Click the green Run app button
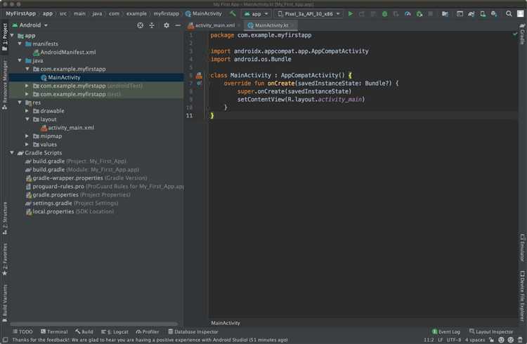Viewport: 527px width, 344px height. click(351, 13)
